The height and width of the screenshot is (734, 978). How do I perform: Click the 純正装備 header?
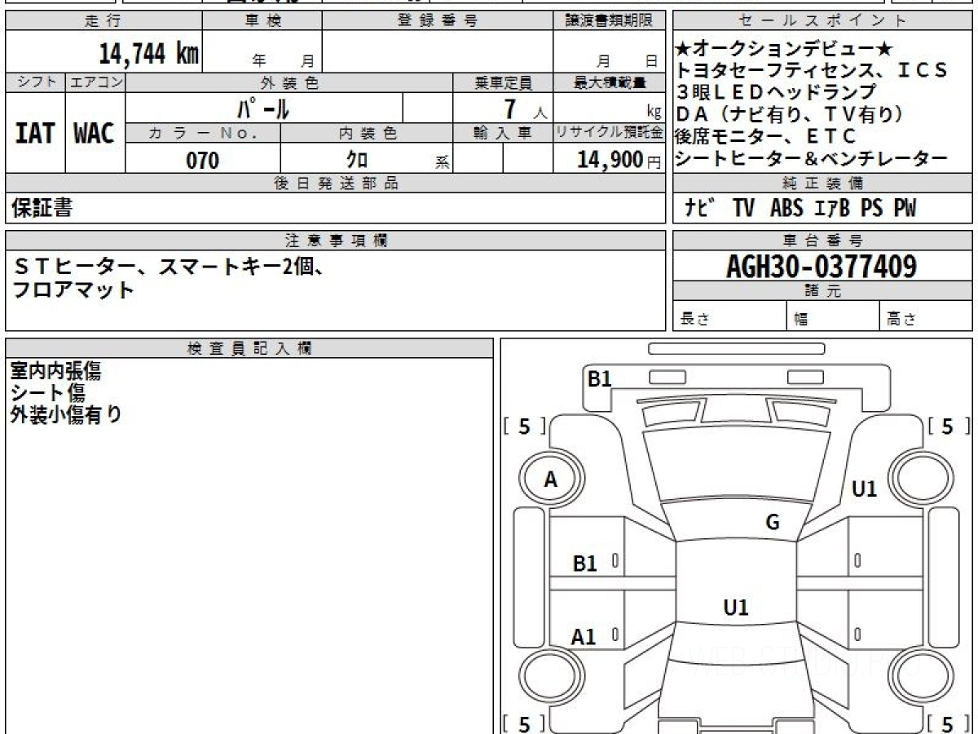(823, 183)
